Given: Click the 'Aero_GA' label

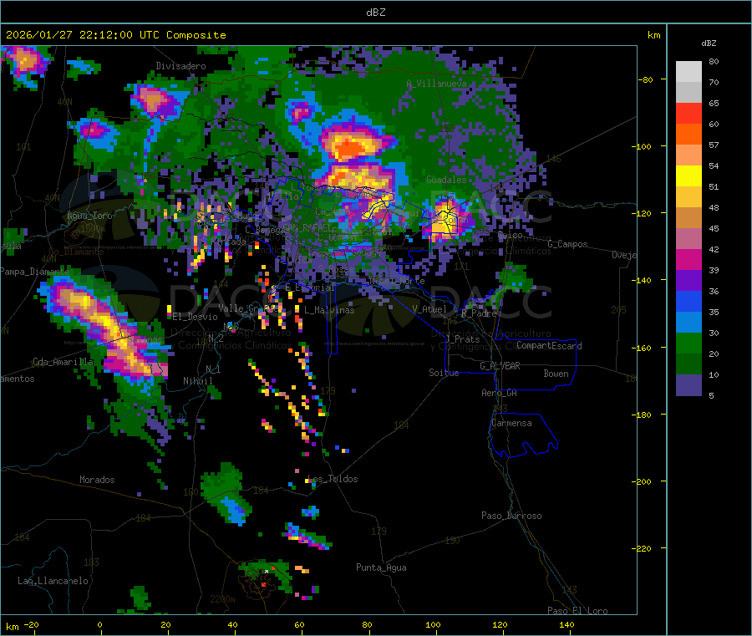Looking at the screenshot, I should [x=500, y=393].
